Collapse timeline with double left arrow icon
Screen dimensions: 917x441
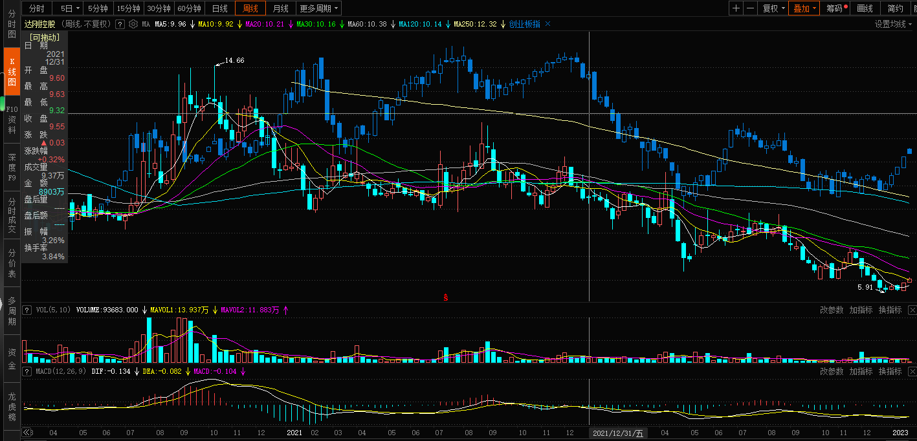tap(27, 433)
